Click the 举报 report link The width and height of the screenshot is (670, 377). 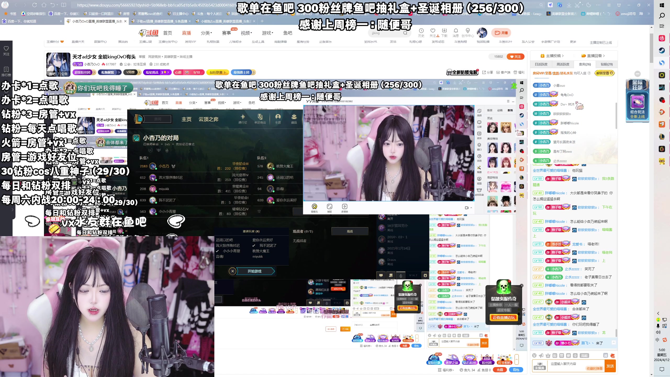point(142,57)
